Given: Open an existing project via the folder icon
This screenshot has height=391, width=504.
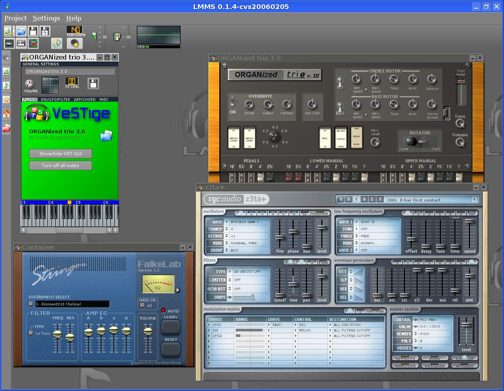Looking at the screenshot, I should coord(21,31).
